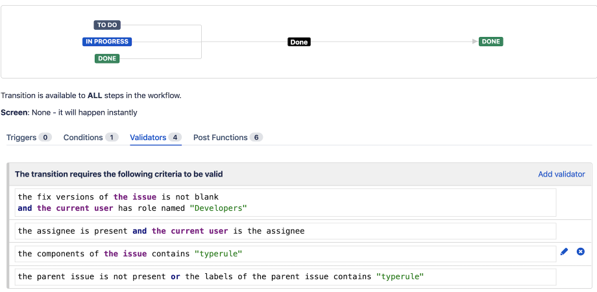The height and width of the screenshot is (292, 597).
Task: Select the components contains "typerule" validator row
Action: 286,254
